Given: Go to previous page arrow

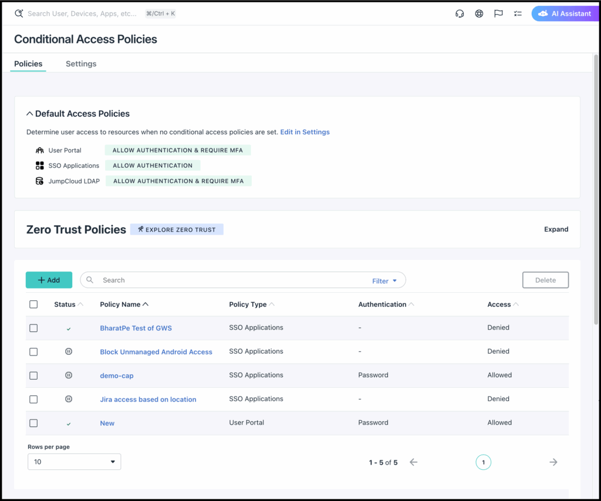Looking at the screenshot, I should [x=413, y=462].
